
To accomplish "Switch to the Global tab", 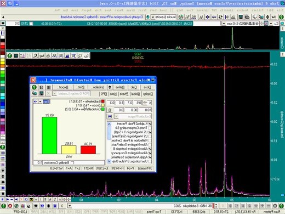I will (136, 94).
